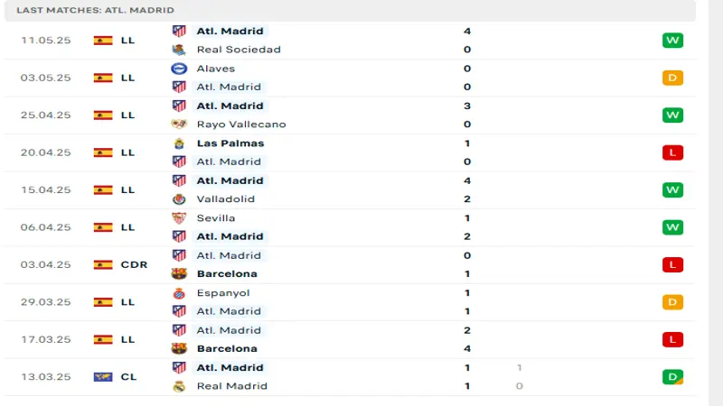Click the Alaves team logo
This screenshot has height=406, width=723.
[179, 69]
